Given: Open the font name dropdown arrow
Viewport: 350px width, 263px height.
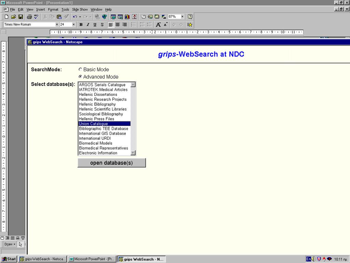Looking at the screenshot, I should pyautogui.click(x=57, y=24).
